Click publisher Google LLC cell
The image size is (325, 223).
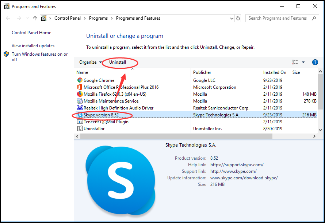click(x=204, y=80)
